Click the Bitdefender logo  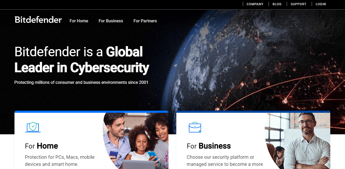click(38, 20)
